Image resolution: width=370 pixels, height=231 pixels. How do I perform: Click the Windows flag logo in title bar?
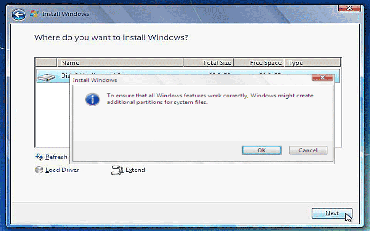click(x=34, y=14)
